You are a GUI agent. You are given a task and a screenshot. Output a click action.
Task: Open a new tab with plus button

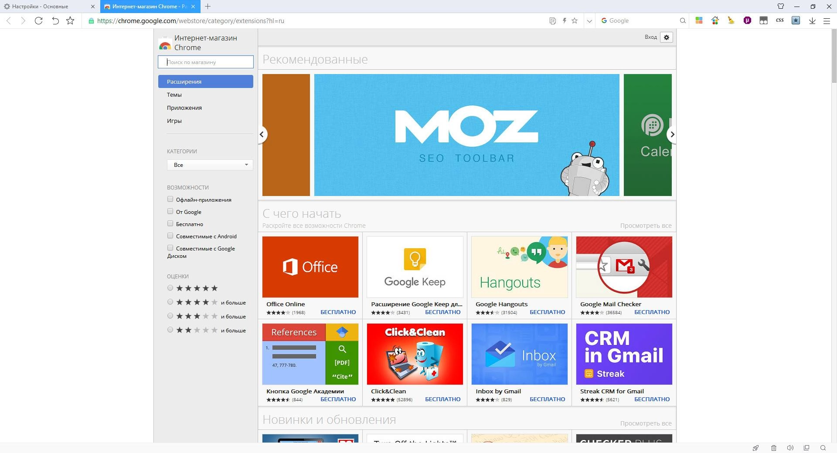coord(208,6)
